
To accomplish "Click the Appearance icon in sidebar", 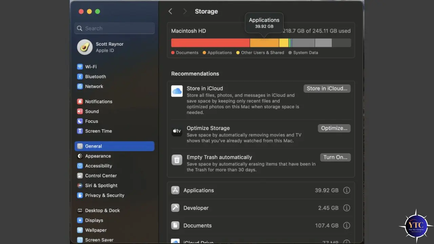I will [x=80, y=156].
